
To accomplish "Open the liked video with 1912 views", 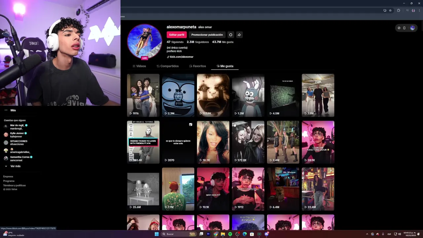I will pos(248,189).
